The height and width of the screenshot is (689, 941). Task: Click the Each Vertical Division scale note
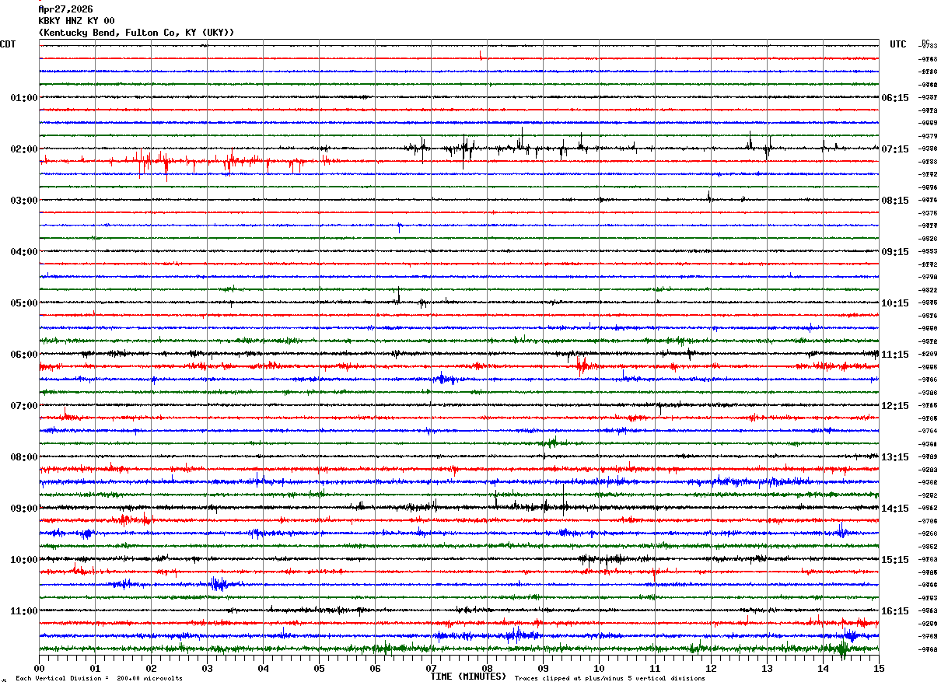(x=99, y=678)
